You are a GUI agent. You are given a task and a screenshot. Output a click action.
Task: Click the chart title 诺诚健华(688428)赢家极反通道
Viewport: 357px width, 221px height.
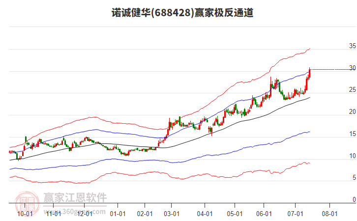[x=182, y=13]
